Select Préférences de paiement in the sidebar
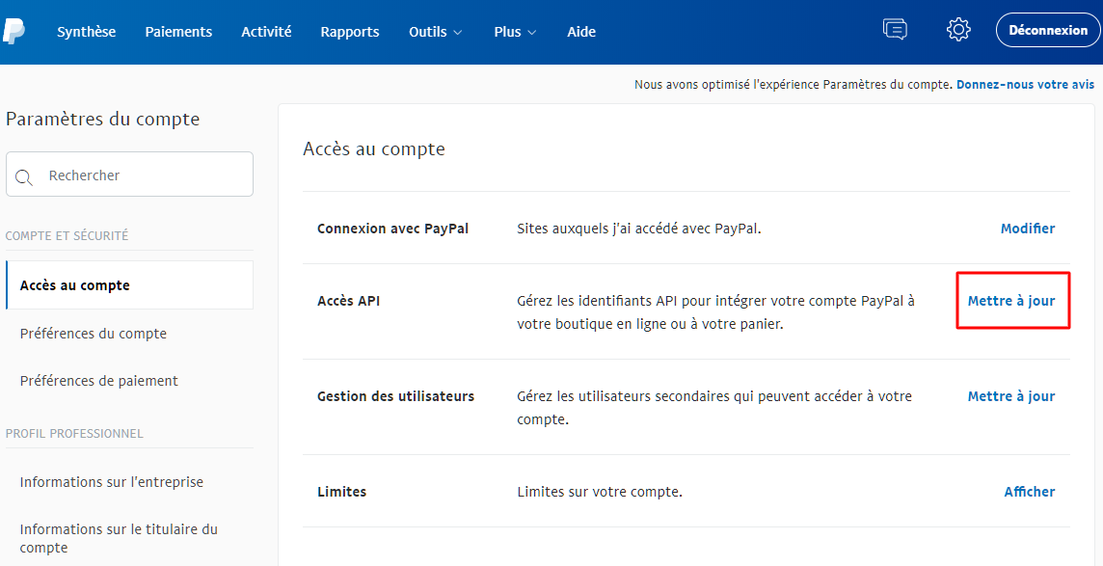The image size is (1103, 566). [99, 380]
